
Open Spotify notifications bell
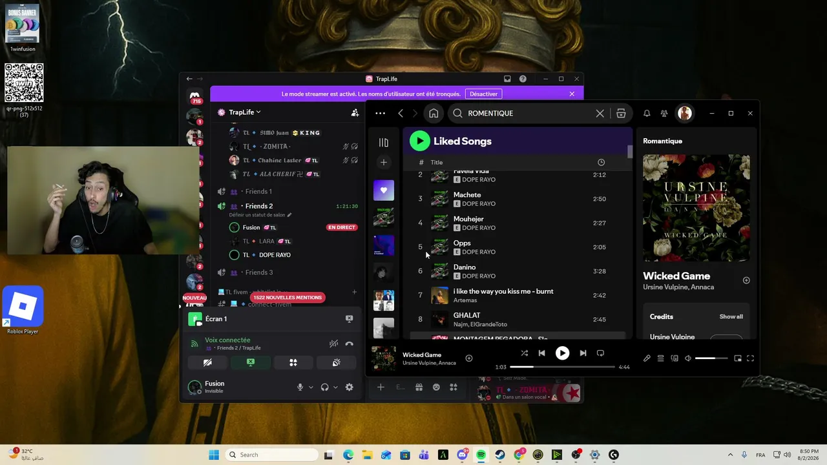pos(647,113)
